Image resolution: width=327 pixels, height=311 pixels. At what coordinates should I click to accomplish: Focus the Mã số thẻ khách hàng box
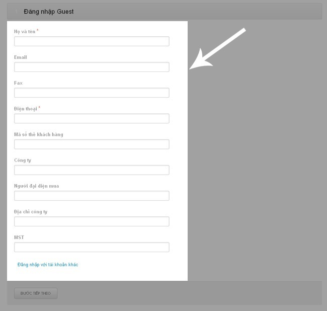click(92, 144)
